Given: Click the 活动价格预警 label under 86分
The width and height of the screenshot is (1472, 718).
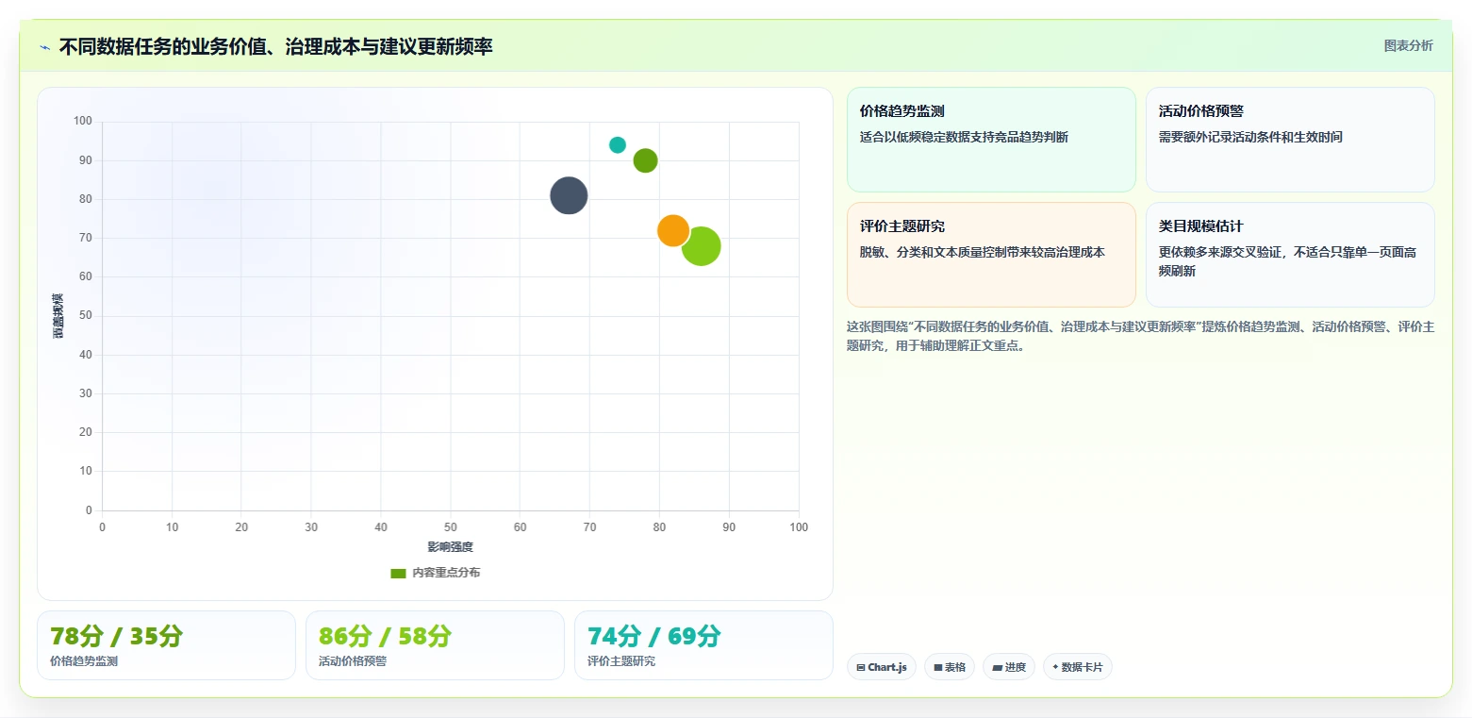Looking at the screenshot, I should pos(353,661).
